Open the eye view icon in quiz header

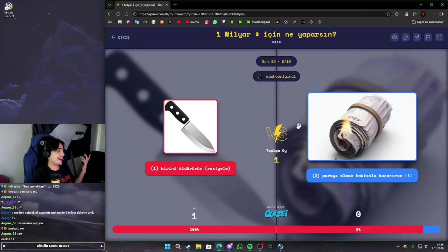(394, 37)
